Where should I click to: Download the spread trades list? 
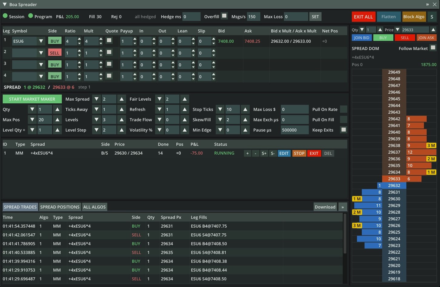point(325,207)
